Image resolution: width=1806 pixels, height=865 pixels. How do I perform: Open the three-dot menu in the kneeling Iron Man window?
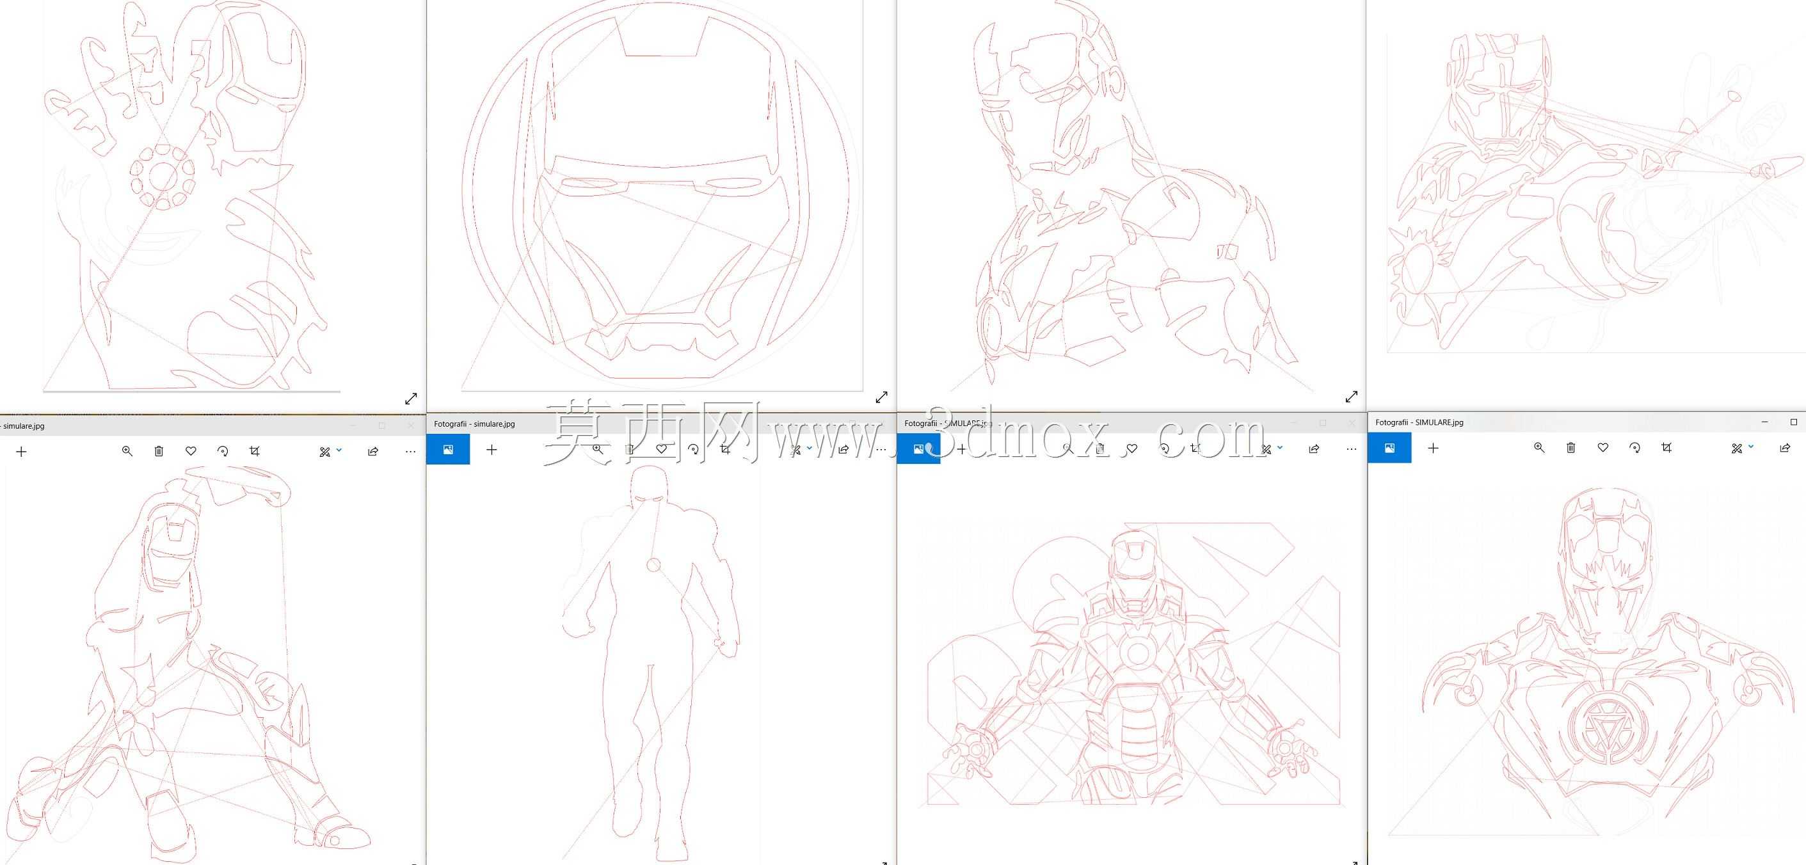coord(411,452)
